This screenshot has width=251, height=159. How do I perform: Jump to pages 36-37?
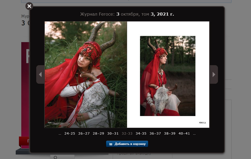click(x=155, y=134)
